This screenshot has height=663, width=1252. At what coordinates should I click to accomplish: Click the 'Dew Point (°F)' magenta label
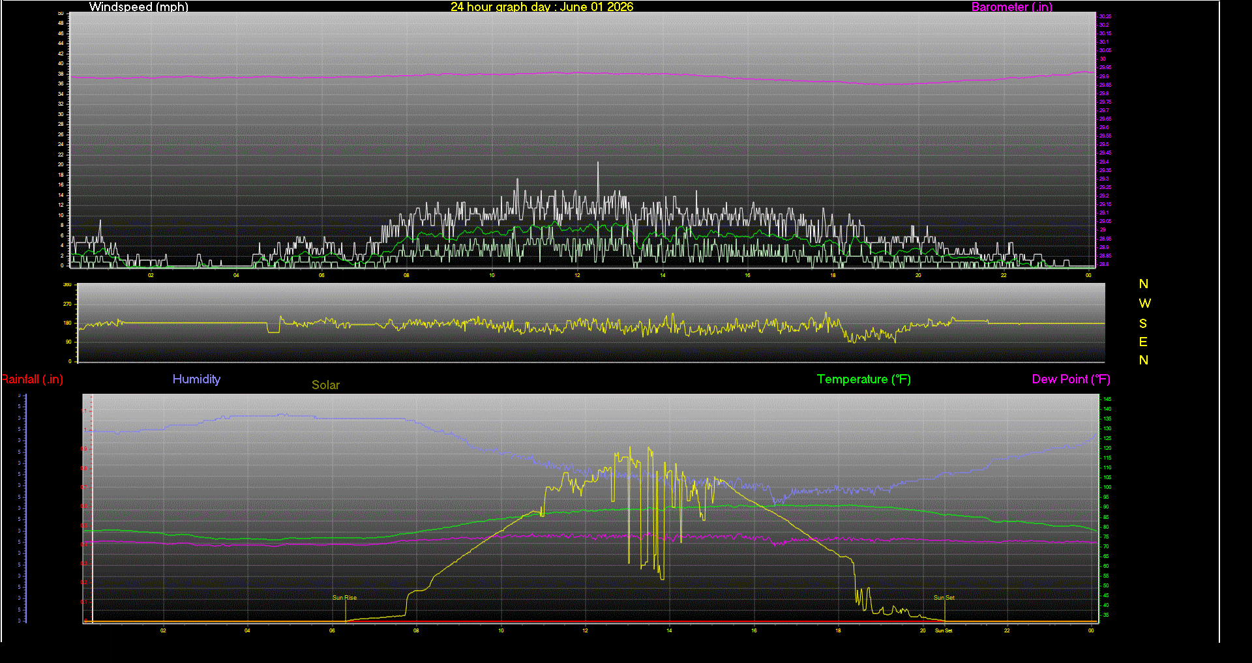click(1071, 379)
